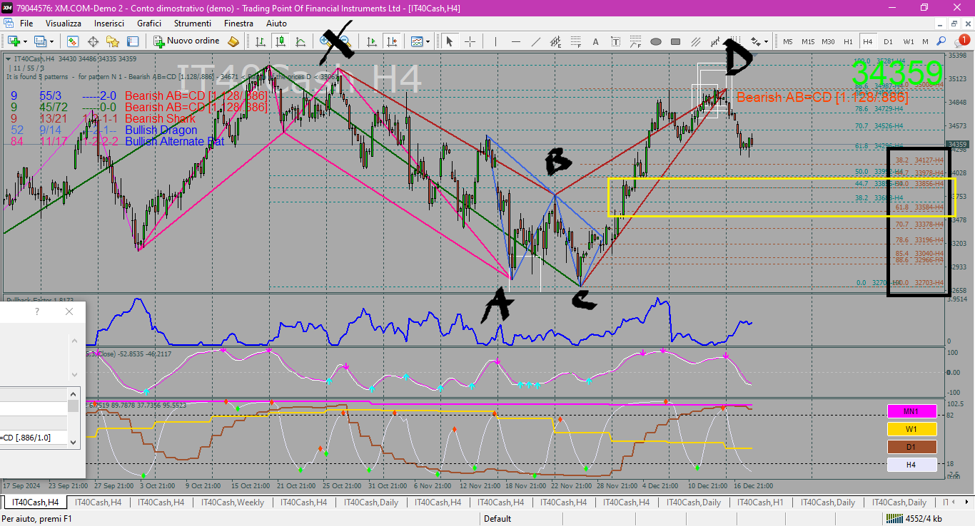This screenshot has width=975, height=526.
Task: Select the IT40Cash,H1 chart tab
Action: click(x=759, y=502)
